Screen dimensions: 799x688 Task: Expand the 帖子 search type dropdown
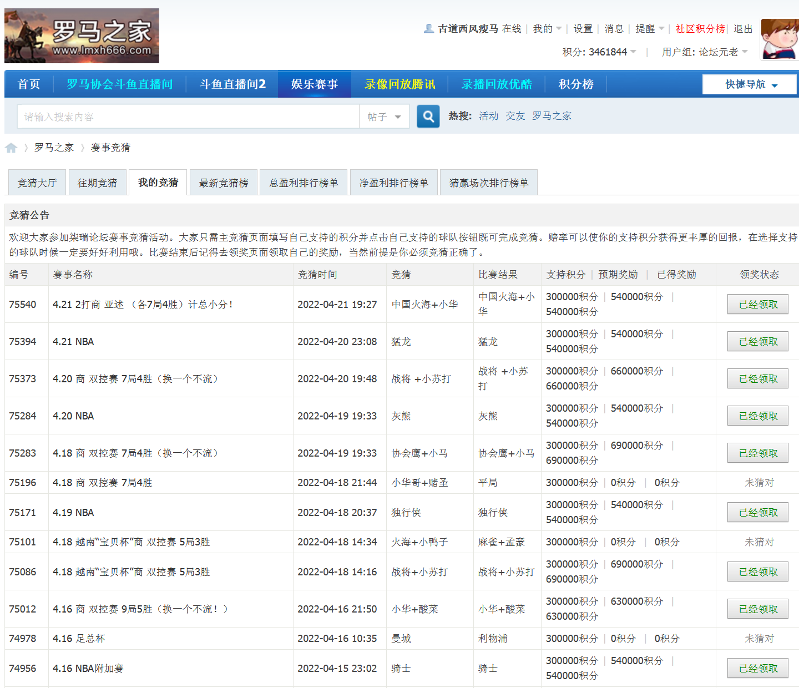[385, 117]
